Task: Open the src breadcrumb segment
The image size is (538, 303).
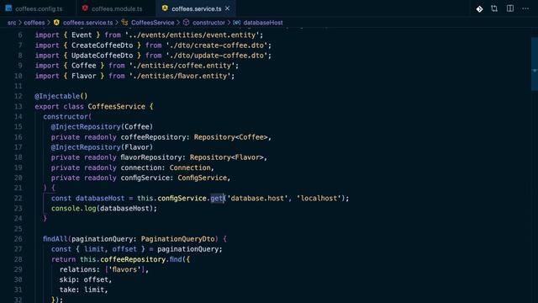Action: [x=12, y=23]
